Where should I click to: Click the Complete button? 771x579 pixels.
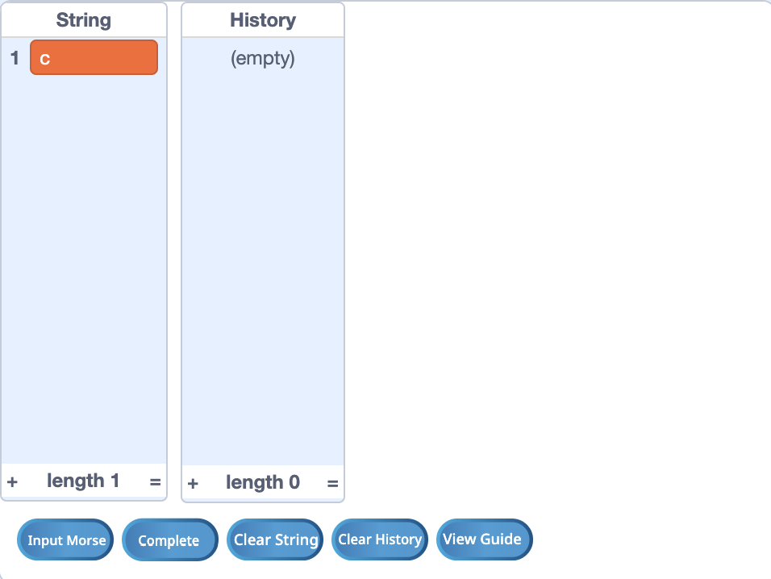tap(169, 539)
